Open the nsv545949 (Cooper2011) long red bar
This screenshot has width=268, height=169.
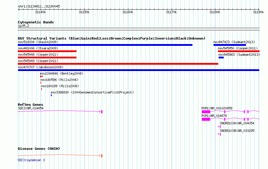(x=118, y=64)
